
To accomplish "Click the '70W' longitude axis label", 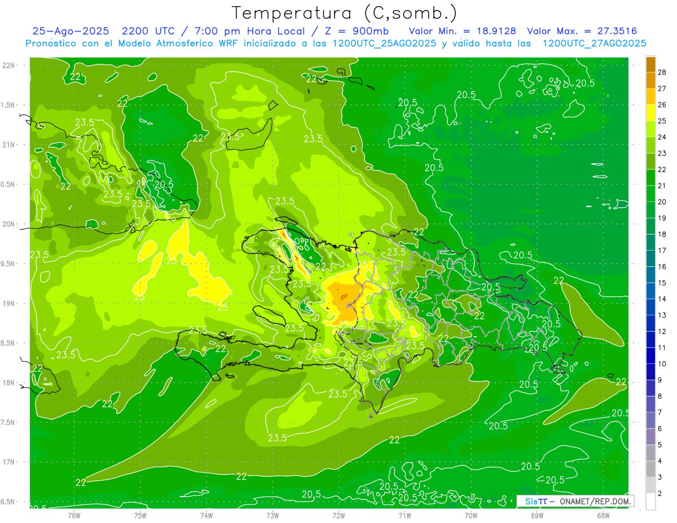I will [471, 516].
